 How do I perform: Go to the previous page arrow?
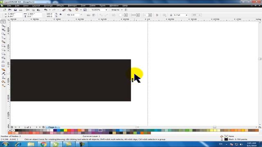(x=19, y=127)
